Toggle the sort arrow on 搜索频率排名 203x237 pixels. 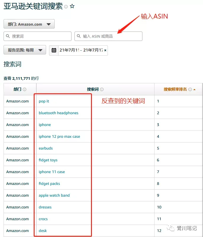[x=194, y=90]
